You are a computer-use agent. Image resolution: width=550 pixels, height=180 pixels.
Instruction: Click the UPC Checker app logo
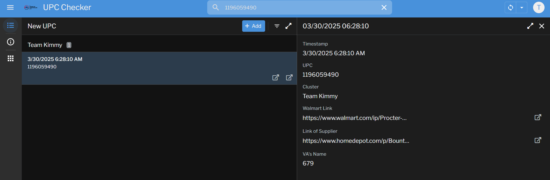click(31, 7)
